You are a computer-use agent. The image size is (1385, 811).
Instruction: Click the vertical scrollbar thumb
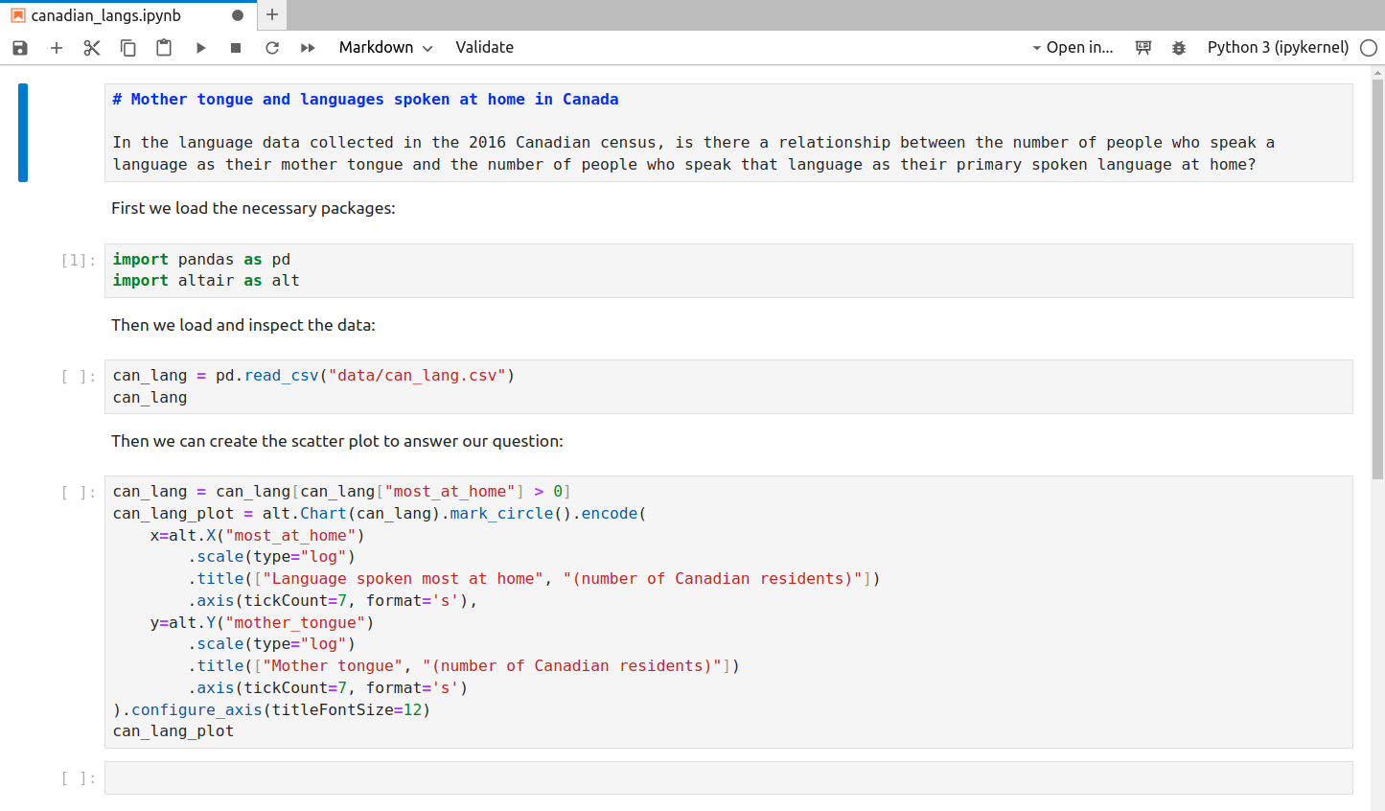[x=1377, y=278]
